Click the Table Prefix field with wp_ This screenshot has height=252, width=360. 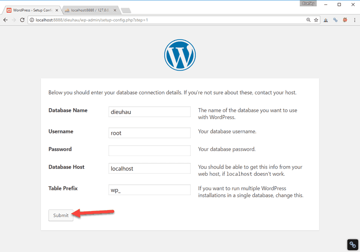coord(149,190)
